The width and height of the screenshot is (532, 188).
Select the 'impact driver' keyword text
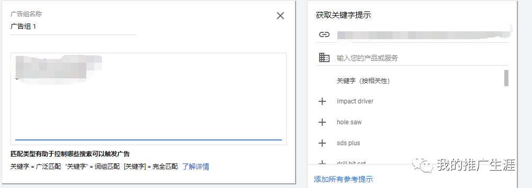pos(355,101)
